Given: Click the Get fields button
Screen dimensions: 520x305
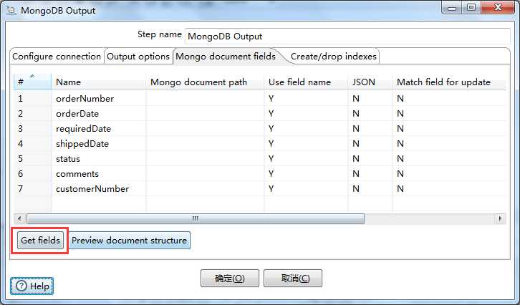Looking at the screenshot, I should (x=40, y=241).
